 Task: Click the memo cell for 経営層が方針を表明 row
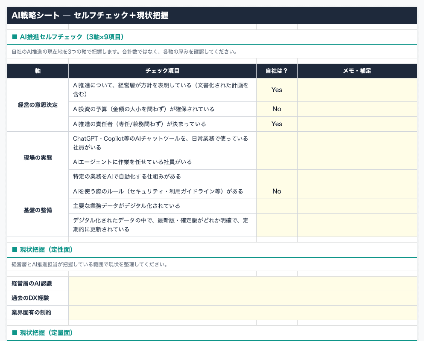(x=357, y=90)
